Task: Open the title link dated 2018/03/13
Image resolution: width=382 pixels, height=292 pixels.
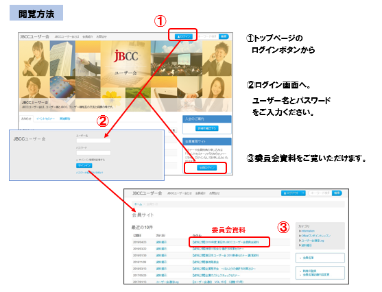Action: (x=224, y=269)
